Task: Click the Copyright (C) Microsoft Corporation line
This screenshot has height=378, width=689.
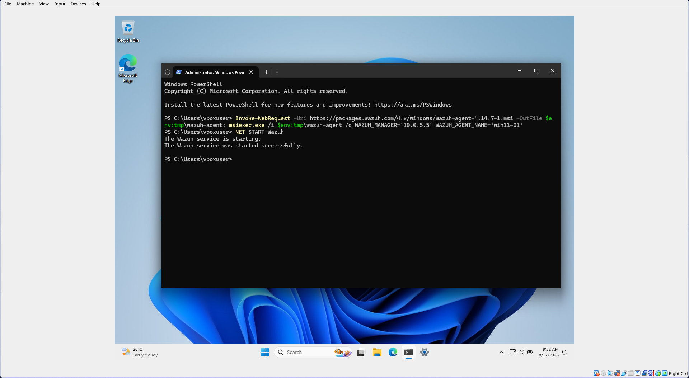Action: click(x=256, y=91)
